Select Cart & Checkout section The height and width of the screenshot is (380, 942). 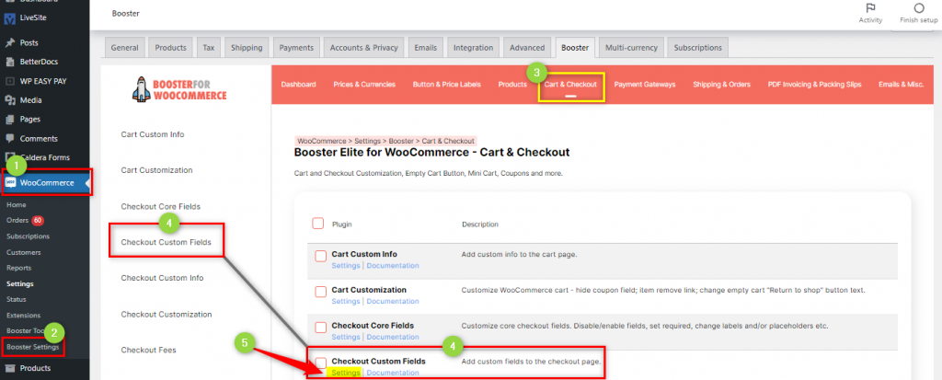[x=570, y=85]
